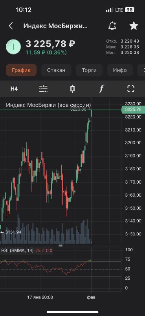
Task: Tap the Индекс МосБиржи chart title
Action: coord(48,105)
